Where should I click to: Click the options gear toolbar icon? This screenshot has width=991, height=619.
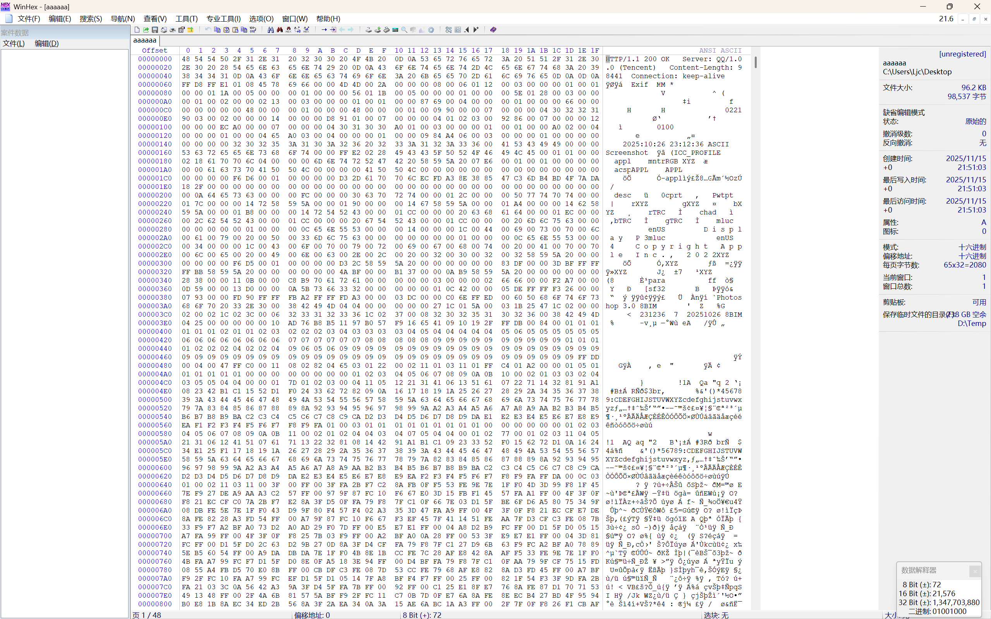[431, 30]
